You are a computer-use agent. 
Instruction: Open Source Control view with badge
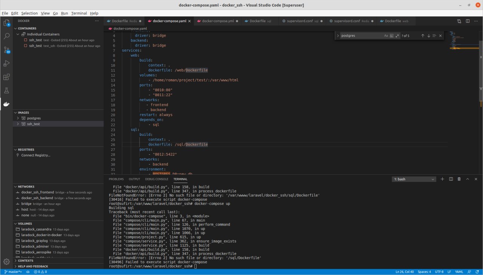(6, 50)
